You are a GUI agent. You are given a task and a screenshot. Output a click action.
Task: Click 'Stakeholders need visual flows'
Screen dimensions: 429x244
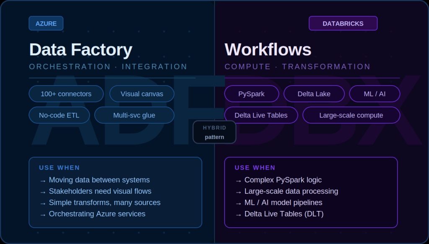(x=100, y=191)
